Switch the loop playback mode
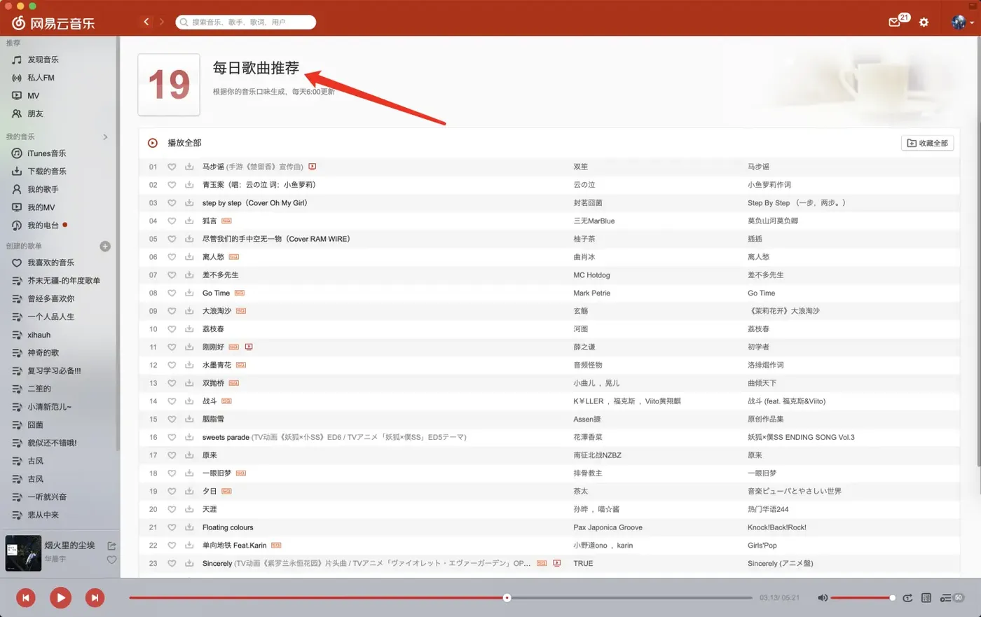The height and width of the screenshot is (617, 981). pyautogui.click(x=907, y=597)
